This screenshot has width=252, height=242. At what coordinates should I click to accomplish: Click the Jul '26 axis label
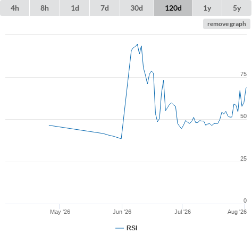182,212
